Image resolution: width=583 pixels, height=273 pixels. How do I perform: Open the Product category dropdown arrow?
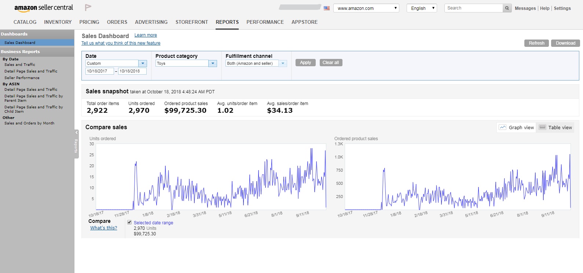click(213, 63)
